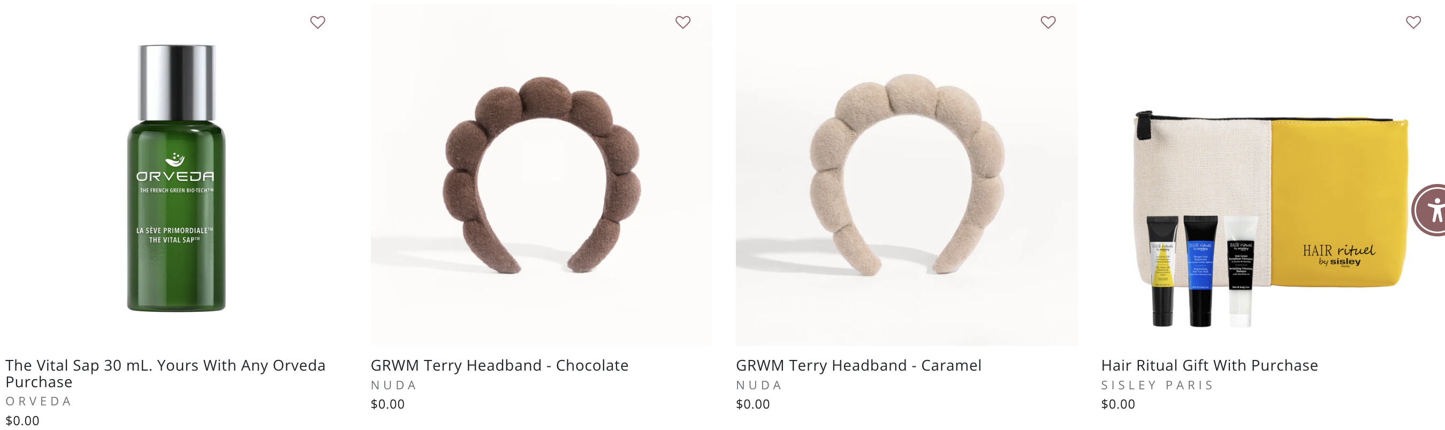1445x430 pixels.
Task: Open the accessibility widget icon
Action: 1429,210
